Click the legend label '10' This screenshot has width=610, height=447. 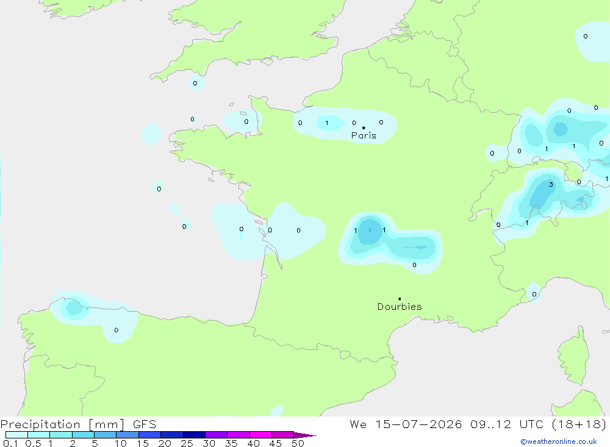(121, 443)
